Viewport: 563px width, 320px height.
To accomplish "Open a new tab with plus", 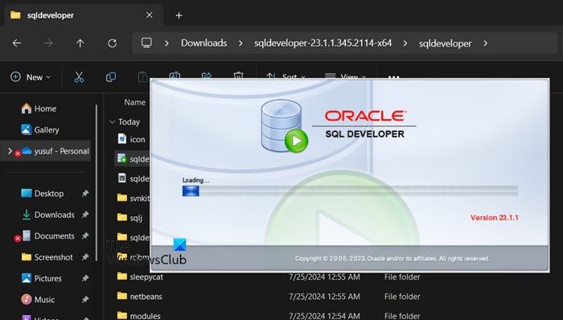I will 179,15.
